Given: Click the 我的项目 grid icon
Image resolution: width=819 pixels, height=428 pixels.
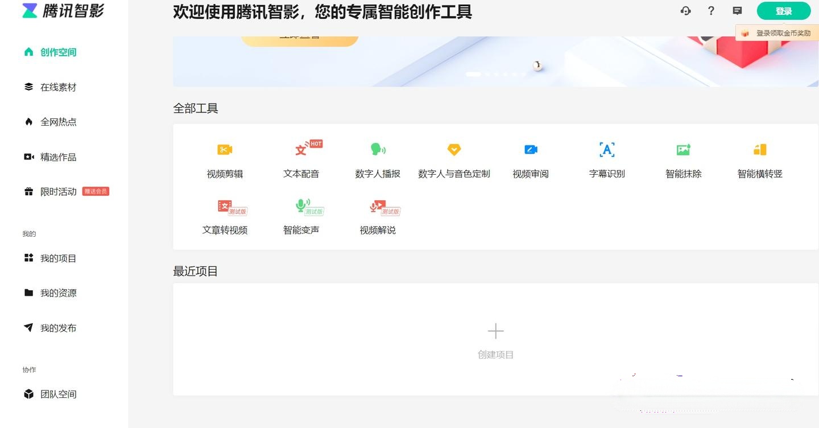Looking at the screenshot, I should click(x=28, y=258).
